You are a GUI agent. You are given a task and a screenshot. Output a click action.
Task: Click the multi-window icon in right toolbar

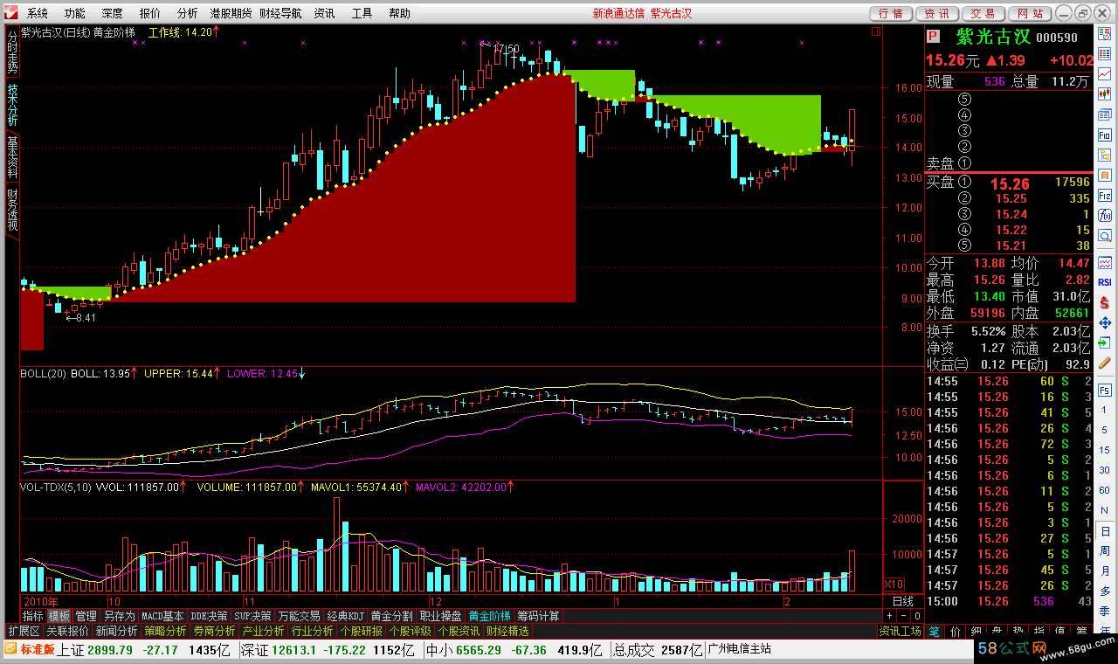click(x=1105, y=114)
